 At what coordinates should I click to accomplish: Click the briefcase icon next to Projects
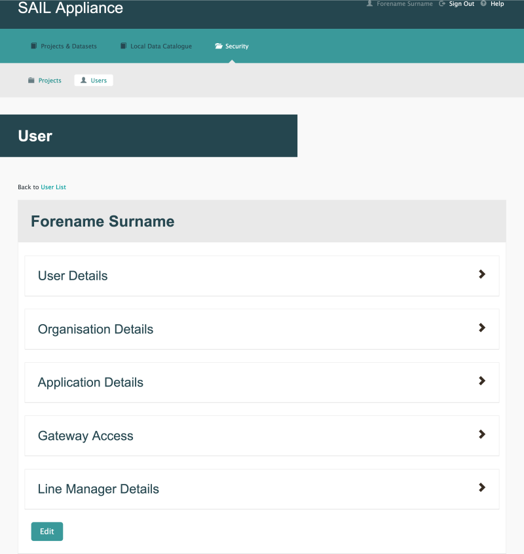[31, 80]
